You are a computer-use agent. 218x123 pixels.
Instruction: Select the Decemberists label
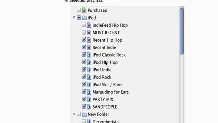106,121
